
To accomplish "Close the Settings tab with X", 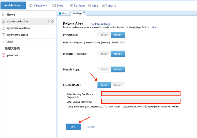I will [x=84, y=12].
